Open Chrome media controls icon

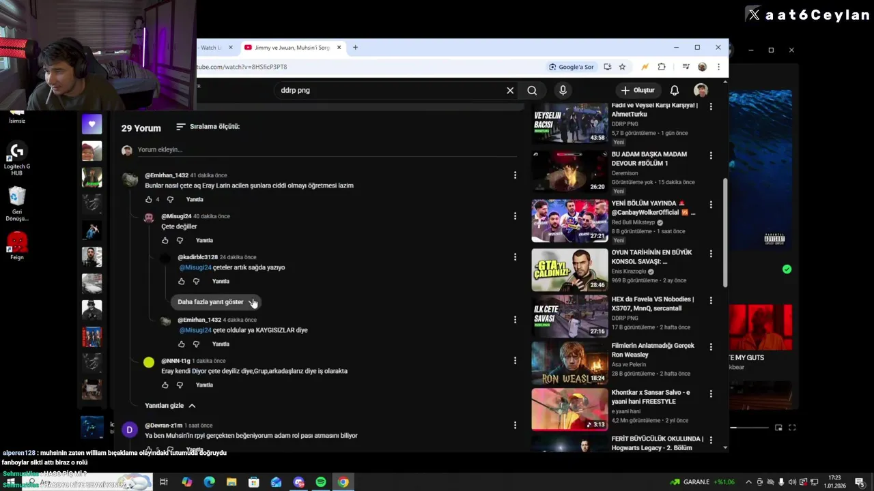coord(686,67)
